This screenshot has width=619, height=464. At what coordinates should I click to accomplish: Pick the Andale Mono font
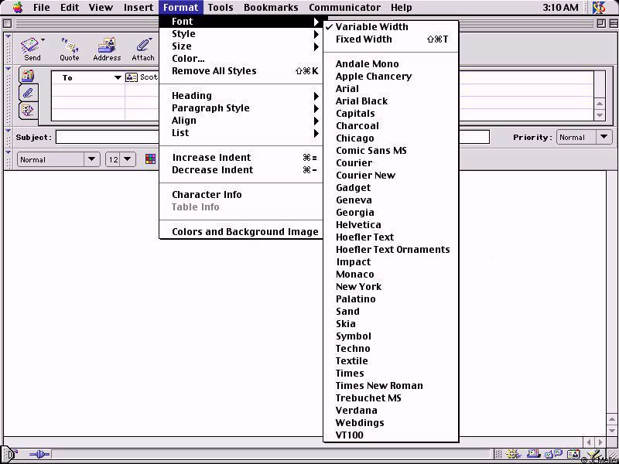pos(391,64)
